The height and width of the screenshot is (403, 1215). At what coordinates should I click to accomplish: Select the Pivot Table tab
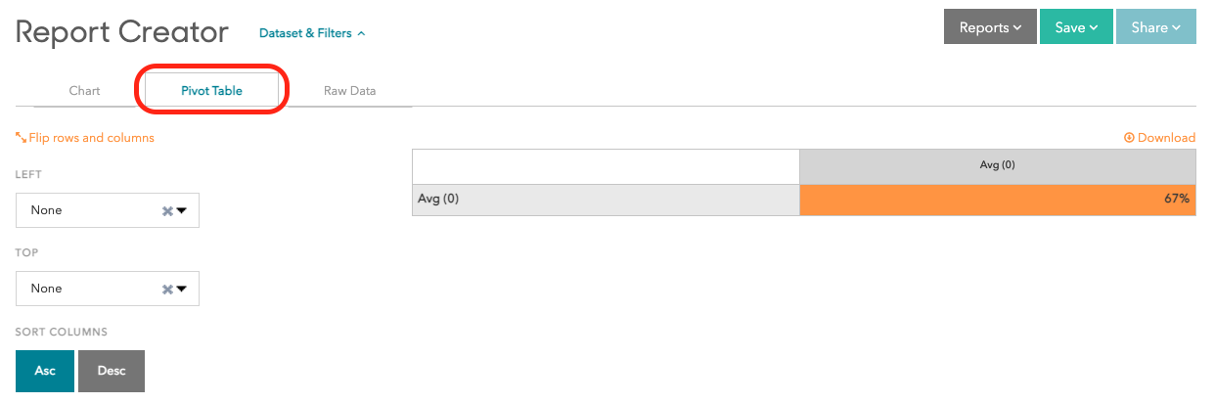click(211, 91)
